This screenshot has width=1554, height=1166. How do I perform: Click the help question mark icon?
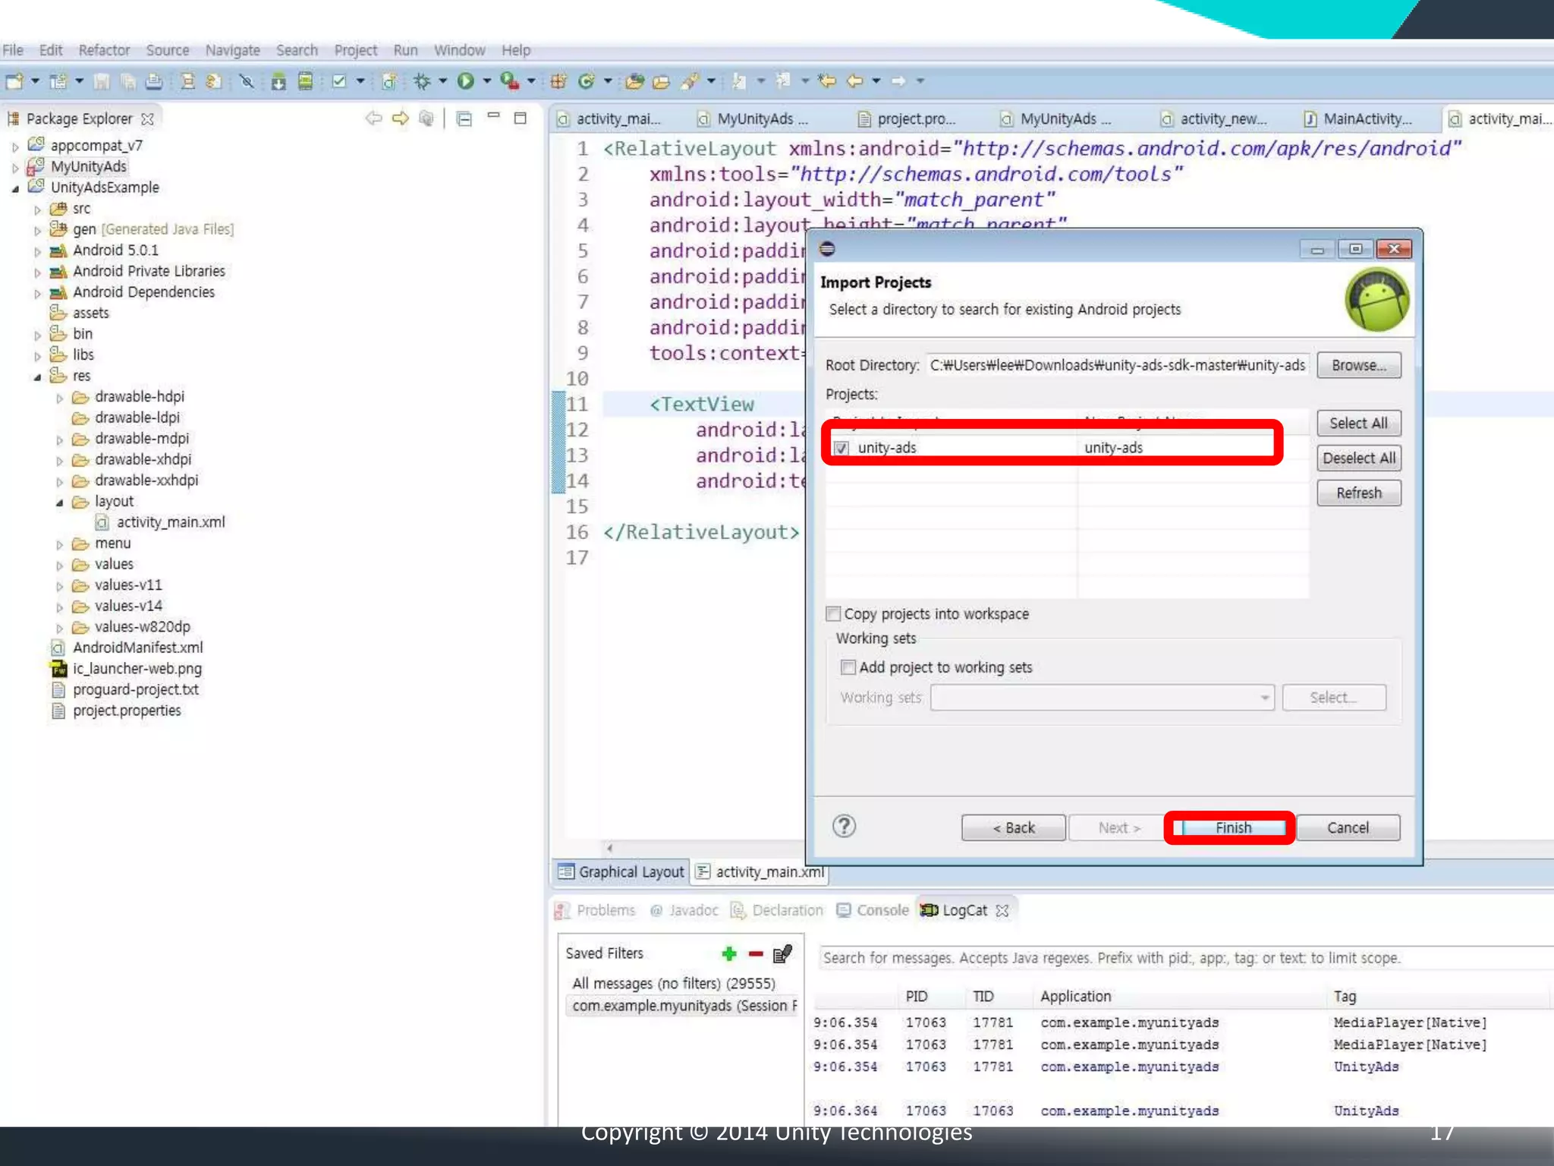[x=844, y=826]
